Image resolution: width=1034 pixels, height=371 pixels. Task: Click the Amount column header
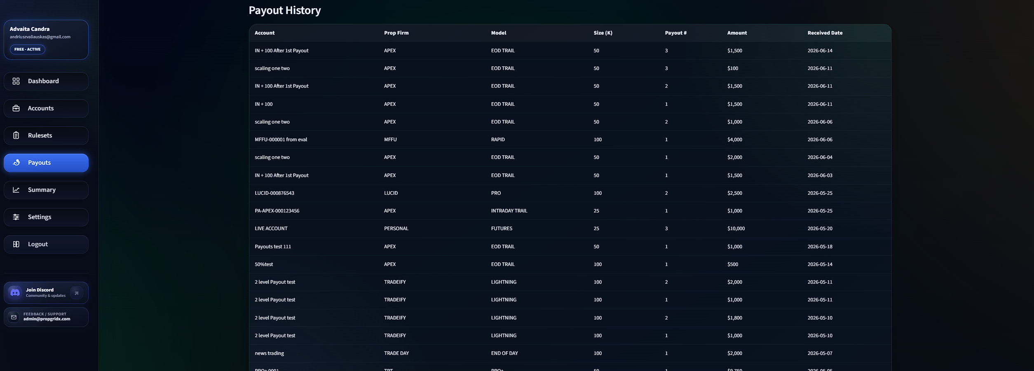[x=737, y=33]
